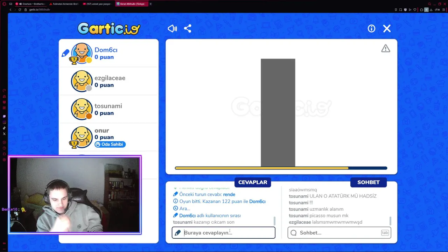Click the Gartic.io logo
This screenshot has width=448, height=252.
[x=109, y=28]
